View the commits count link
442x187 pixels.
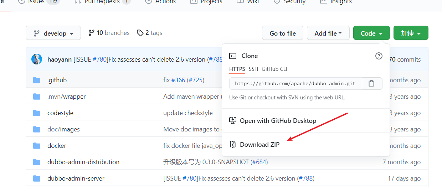point(405,59)
